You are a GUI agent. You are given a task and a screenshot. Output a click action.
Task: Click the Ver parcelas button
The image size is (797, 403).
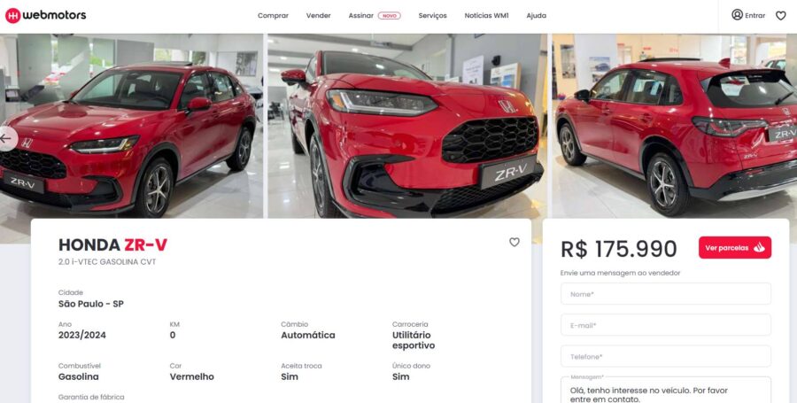(x=735, y=247)
